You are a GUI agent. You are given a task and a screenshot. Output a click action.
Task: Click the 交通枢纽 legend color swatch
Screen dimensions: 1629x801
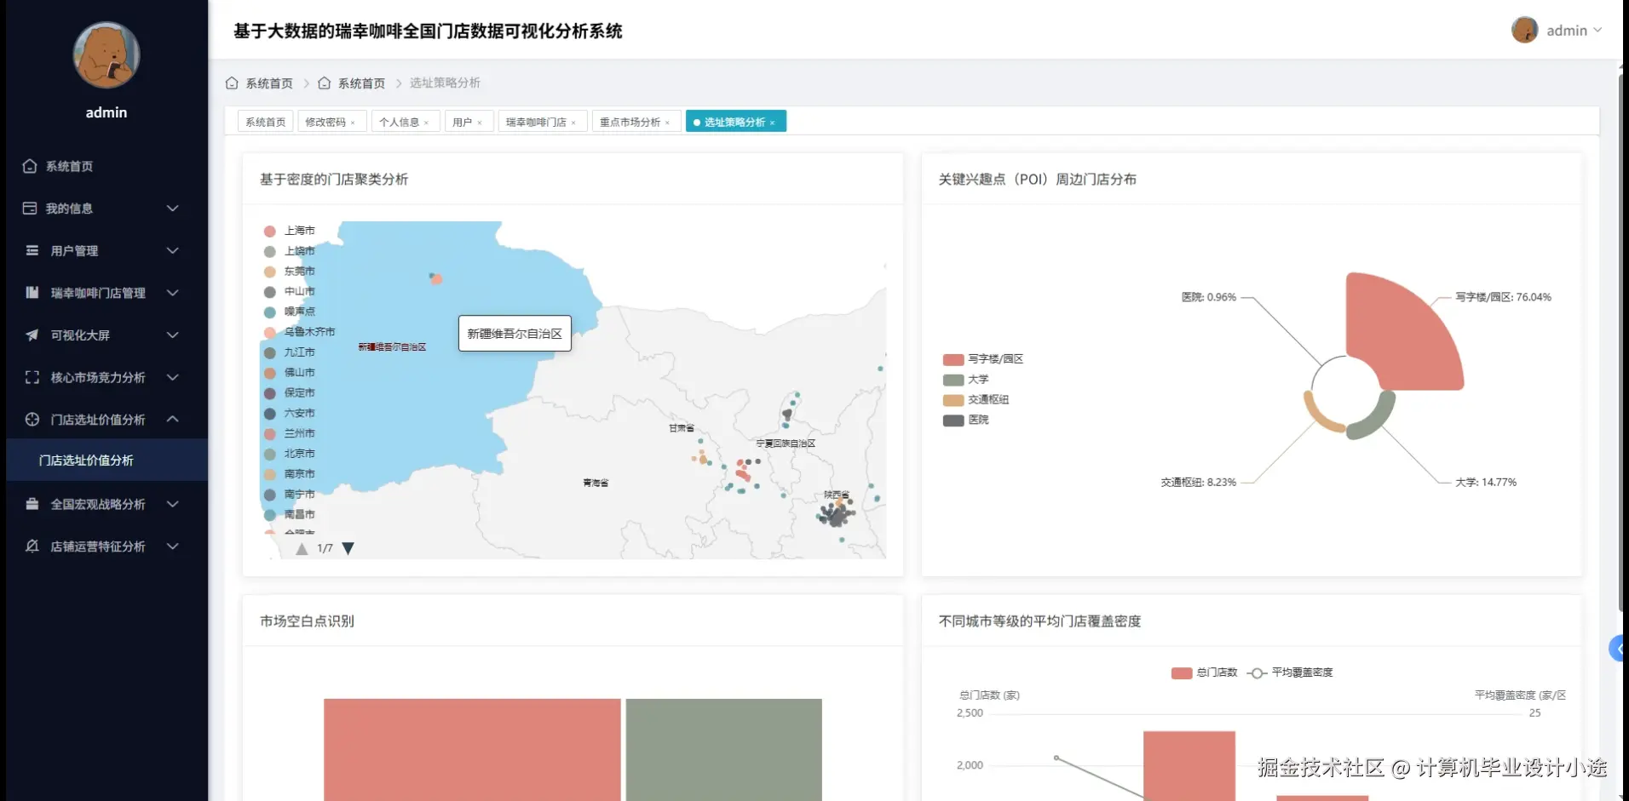953,400
